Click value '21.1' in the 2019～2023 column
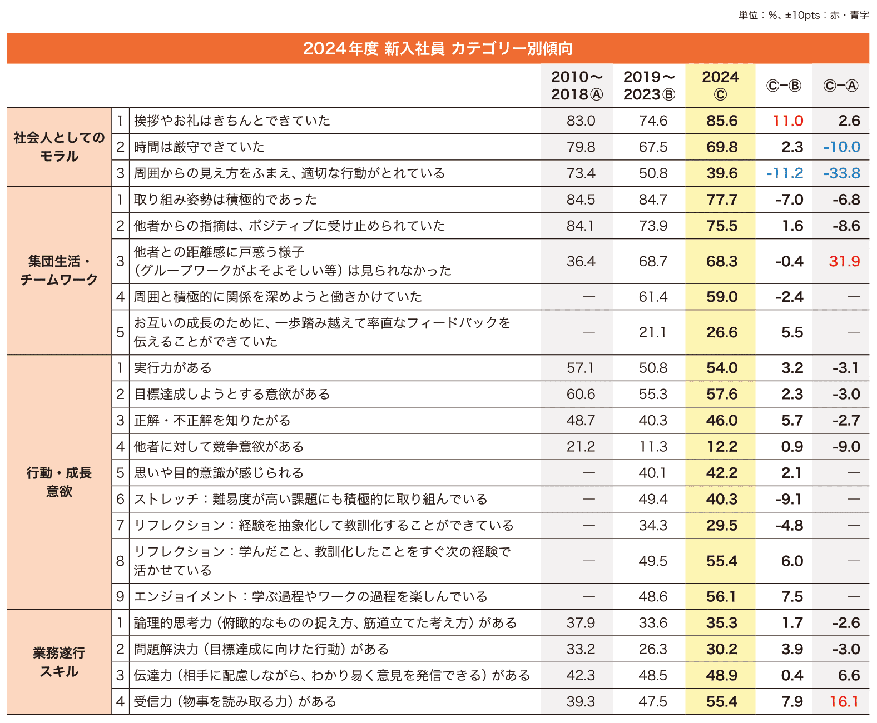 point(653,332)
